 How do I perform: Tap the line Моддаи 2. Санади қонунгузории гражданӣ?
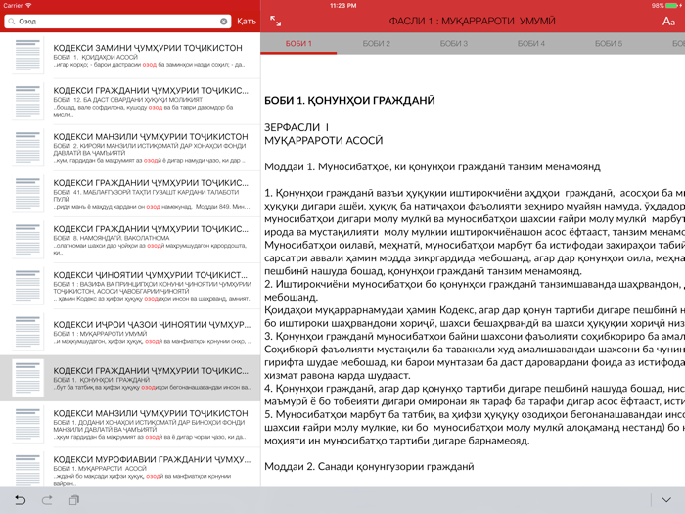coord(369,466)
